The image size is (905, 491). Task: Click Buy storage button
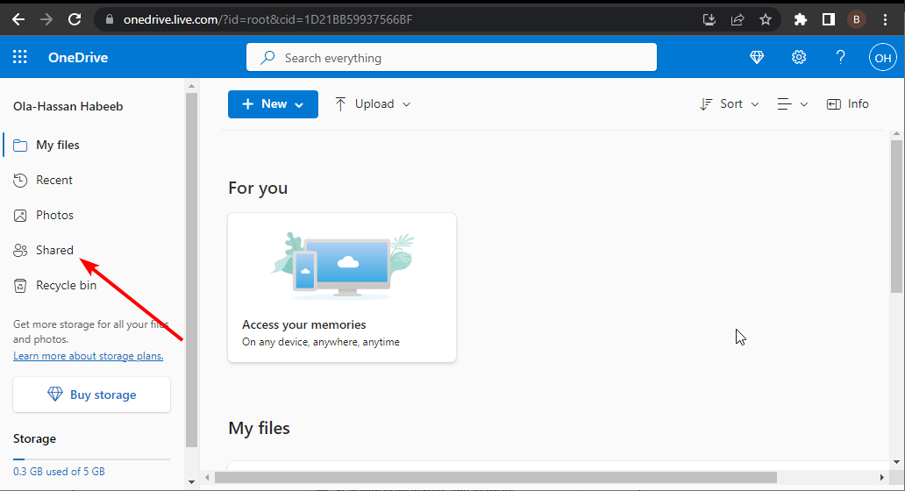click(x=92, y=395)
